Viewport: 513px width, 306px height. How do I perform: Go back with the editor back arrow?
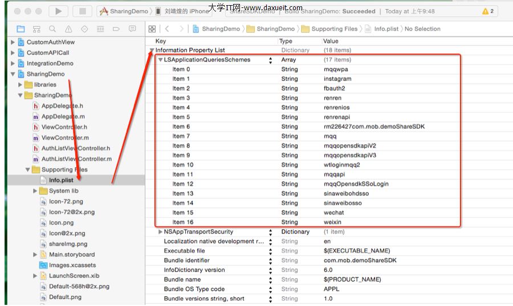tap(167, 28)
